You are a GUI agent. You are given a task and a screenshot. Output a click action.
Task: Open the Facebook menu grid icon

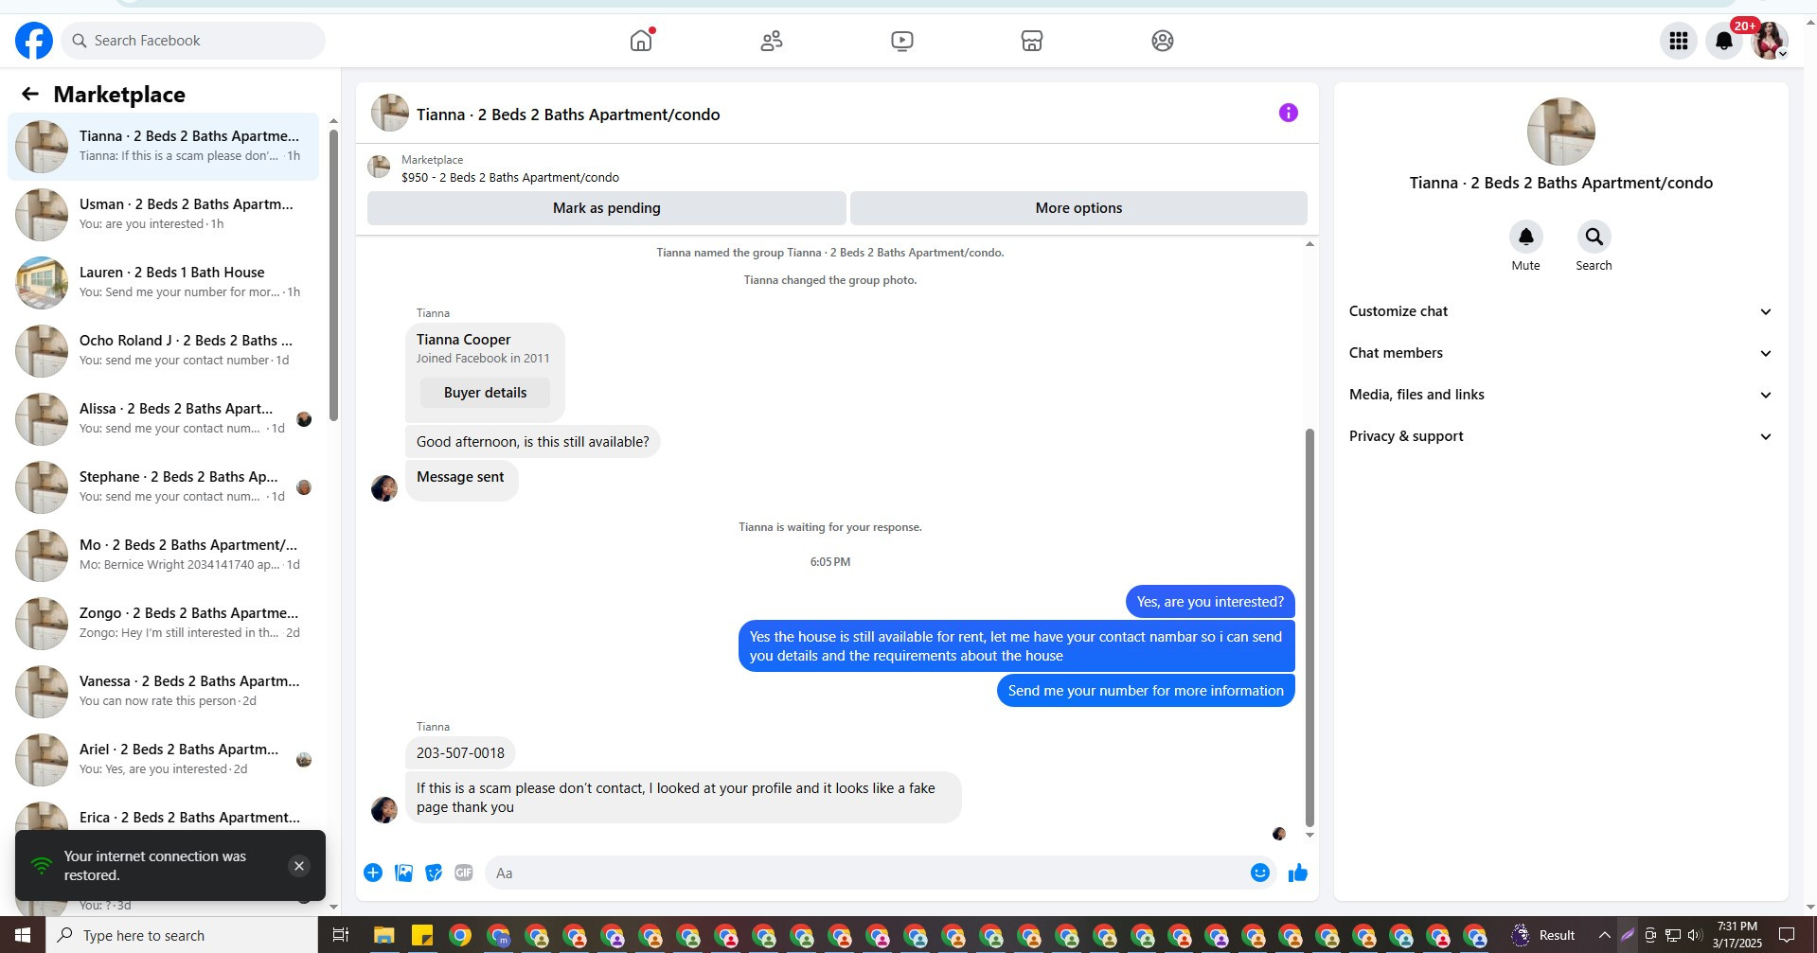tap(1679, 41)
